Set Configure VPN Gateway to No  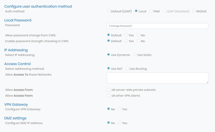pos(108,109)
